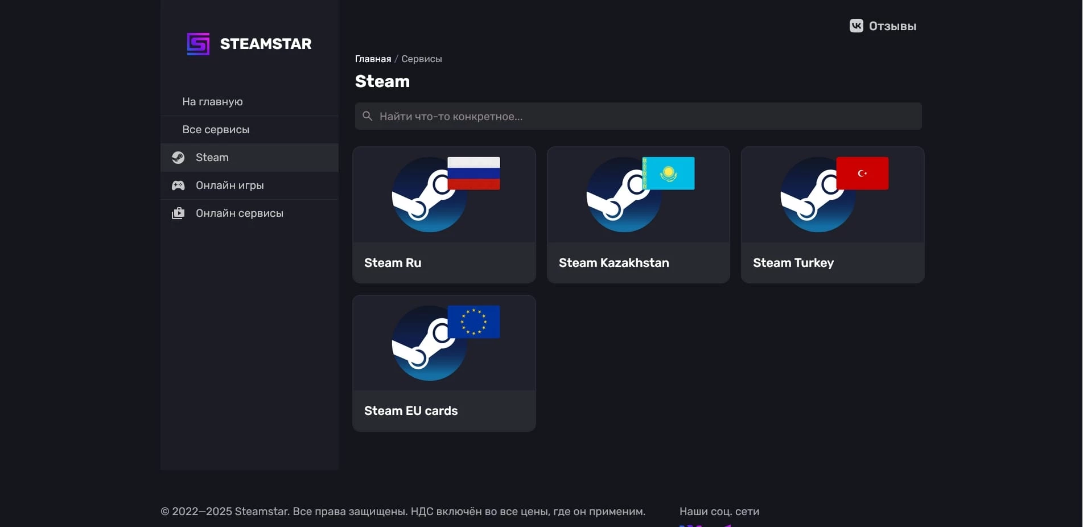Go to Главная via the breadcrumb
Image resolution: width=1083 pixels, height=527 pixels.
pyautogui.click(x=373, y=59)
